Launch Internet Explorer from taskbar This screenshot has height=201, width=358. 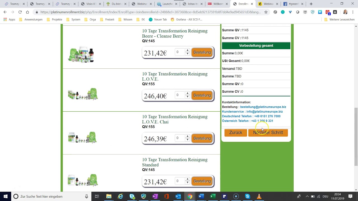[x=120, y=196]
